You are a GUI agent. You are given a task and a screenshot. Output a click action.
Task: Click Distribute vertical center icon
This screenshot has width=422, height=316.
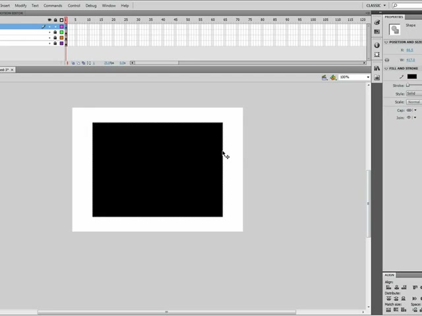[x=396, y=298]
